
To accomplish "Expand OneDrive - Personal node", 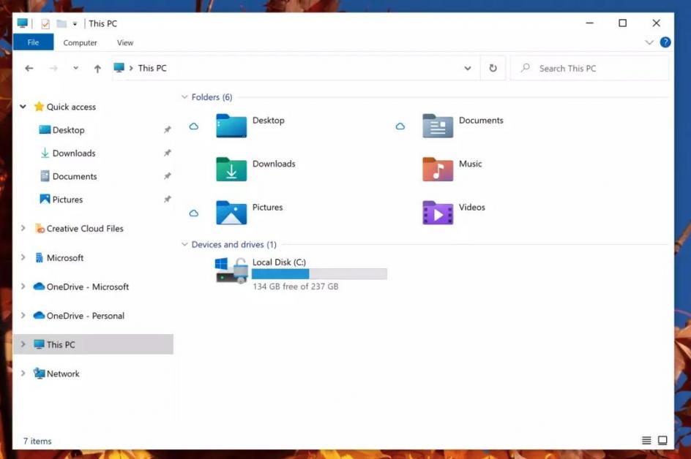I will tap(23, 315).
